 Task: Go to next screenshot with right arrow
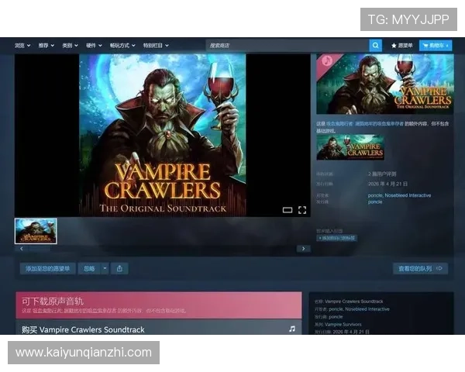303,249
